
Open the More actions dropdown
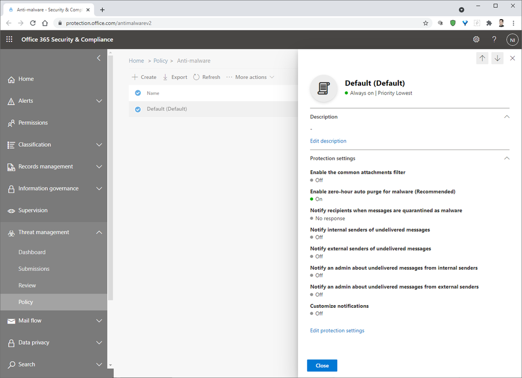[250, 77]
